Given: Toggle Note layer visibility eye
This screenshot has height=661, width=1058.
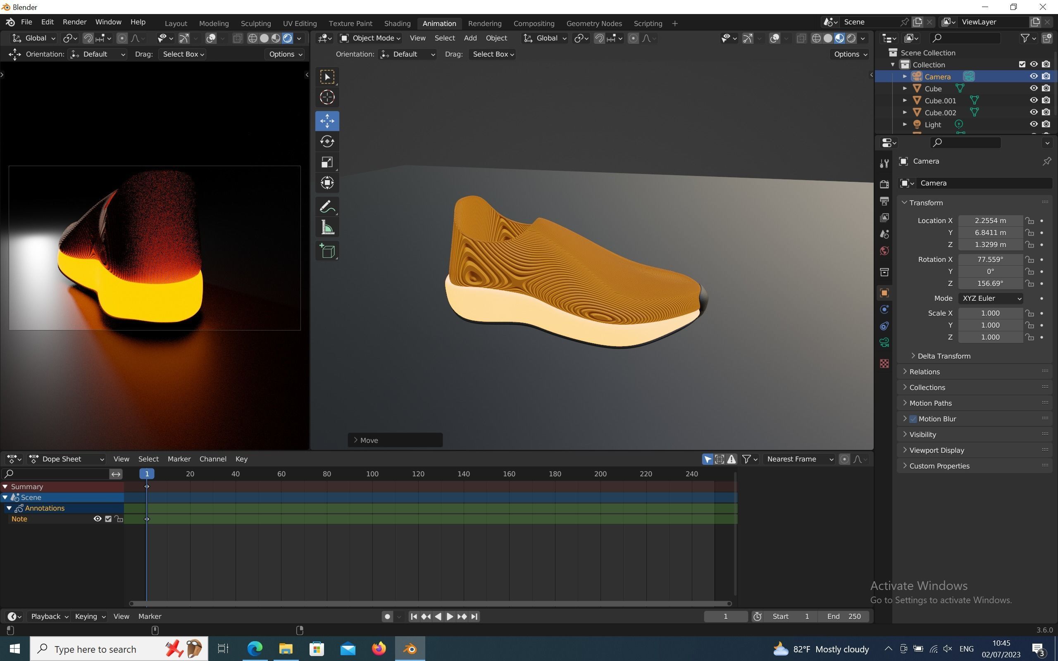Looking at the screenshot, I should click(97, 519).
